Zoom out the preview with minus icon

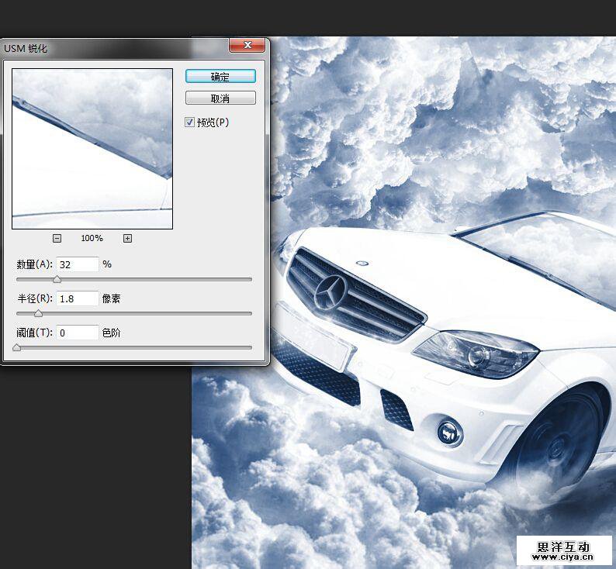(x=57, y=238)
